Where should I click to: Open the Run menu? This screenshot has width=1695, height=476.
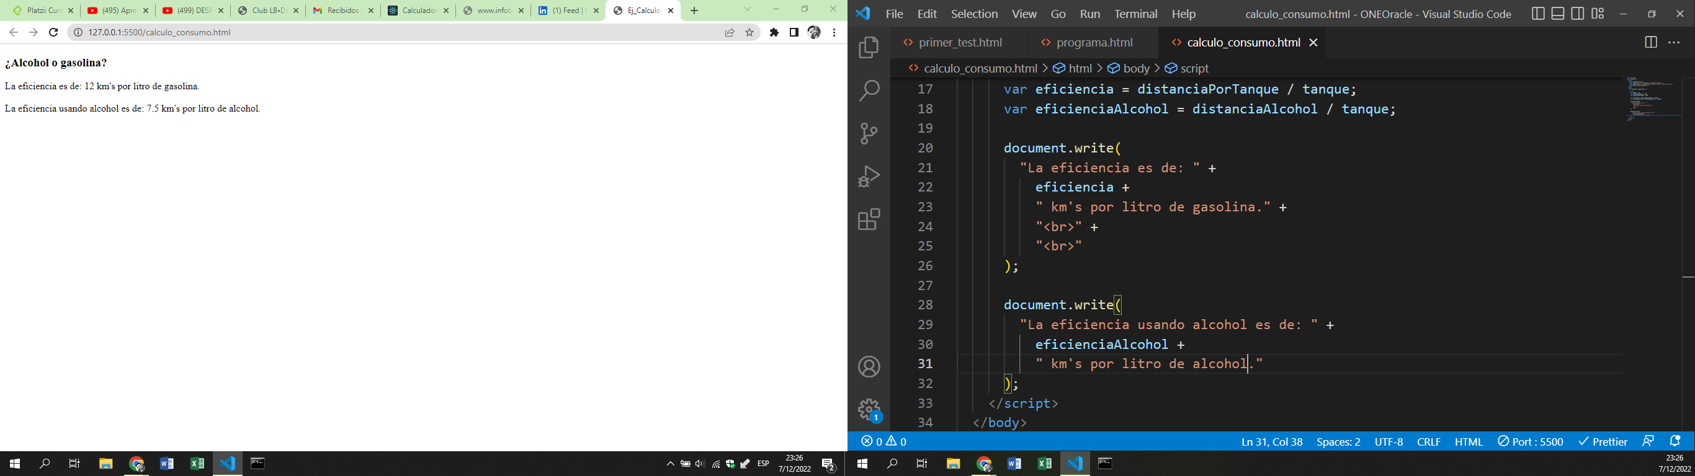1089,14
